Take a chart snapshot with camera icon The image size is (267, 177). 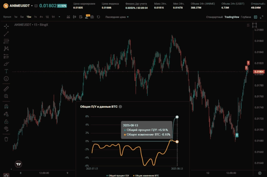(92, 17)
